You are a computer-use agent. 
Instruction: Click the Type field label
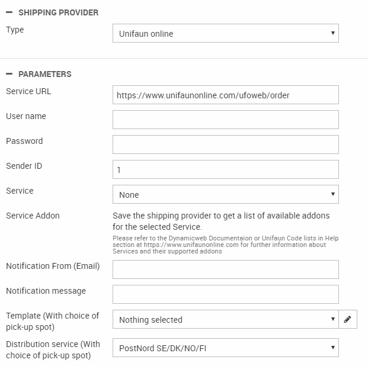point(15,30)
